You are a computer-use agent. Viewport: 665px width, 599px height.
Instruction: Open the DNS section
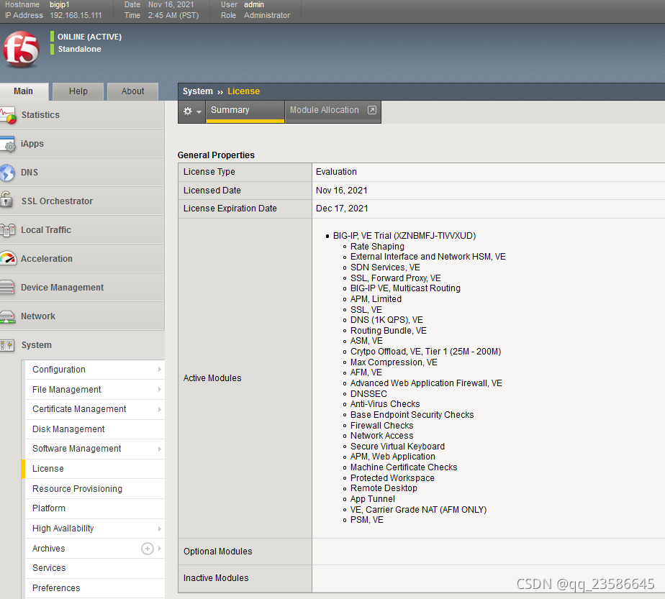pyautogui.click(x=82, y=173)
